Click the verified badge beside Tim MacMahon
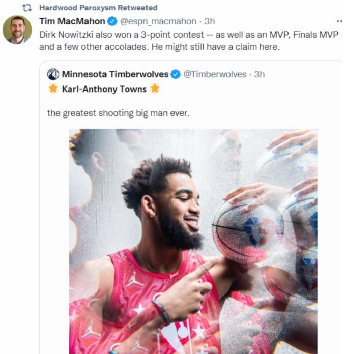This screenshot has height=354, width=345. 112,21
